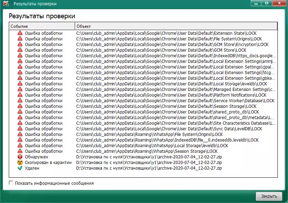Click the green checkmark Удален icon
This screenshot has height=203, width=288.
tap(20, 168)
